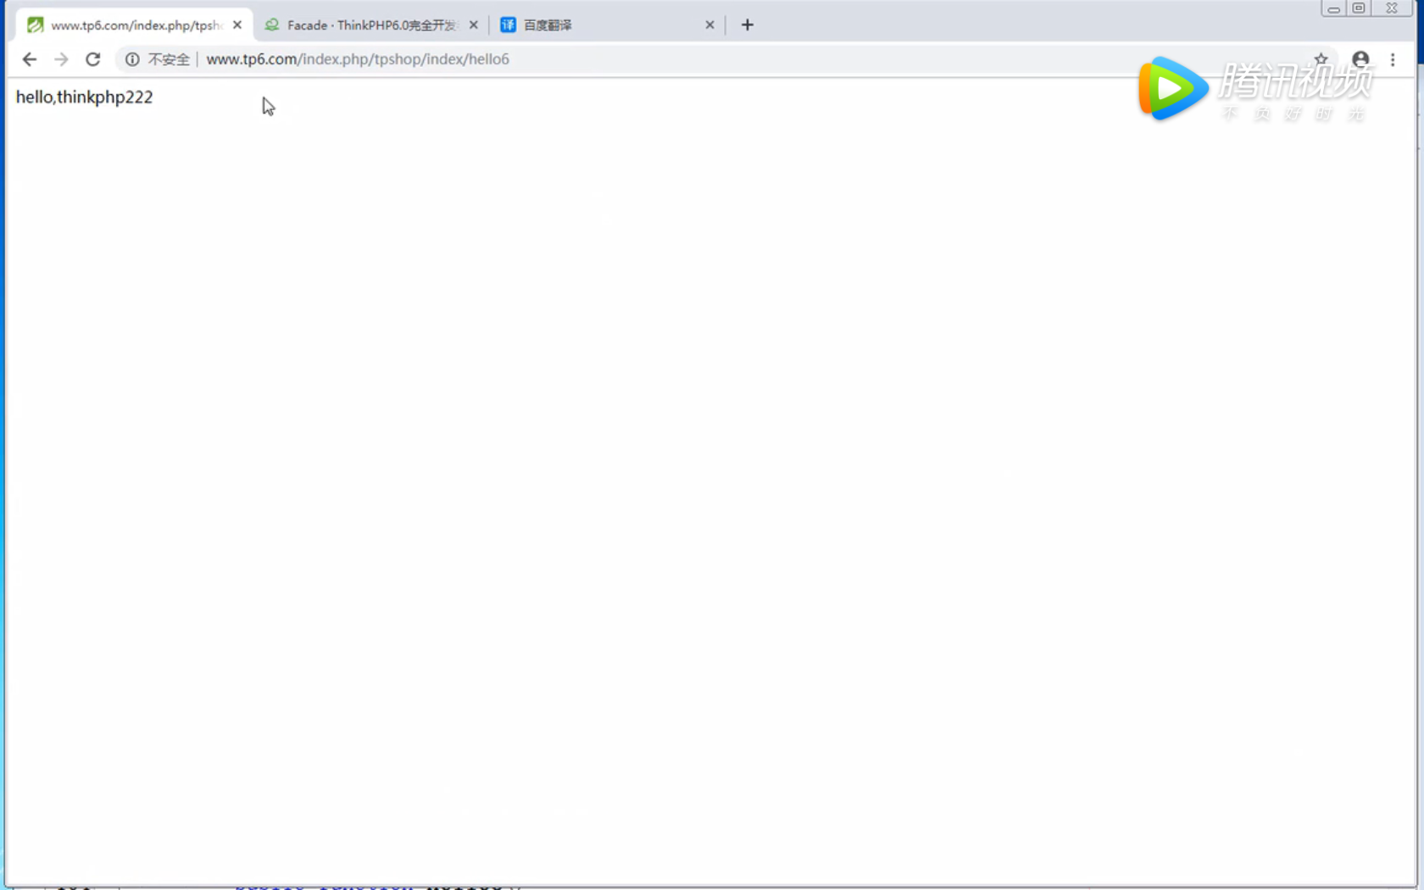Open the Chrome profile avatar menu
The image size is (1424, 890).
tap(1360, 59)
